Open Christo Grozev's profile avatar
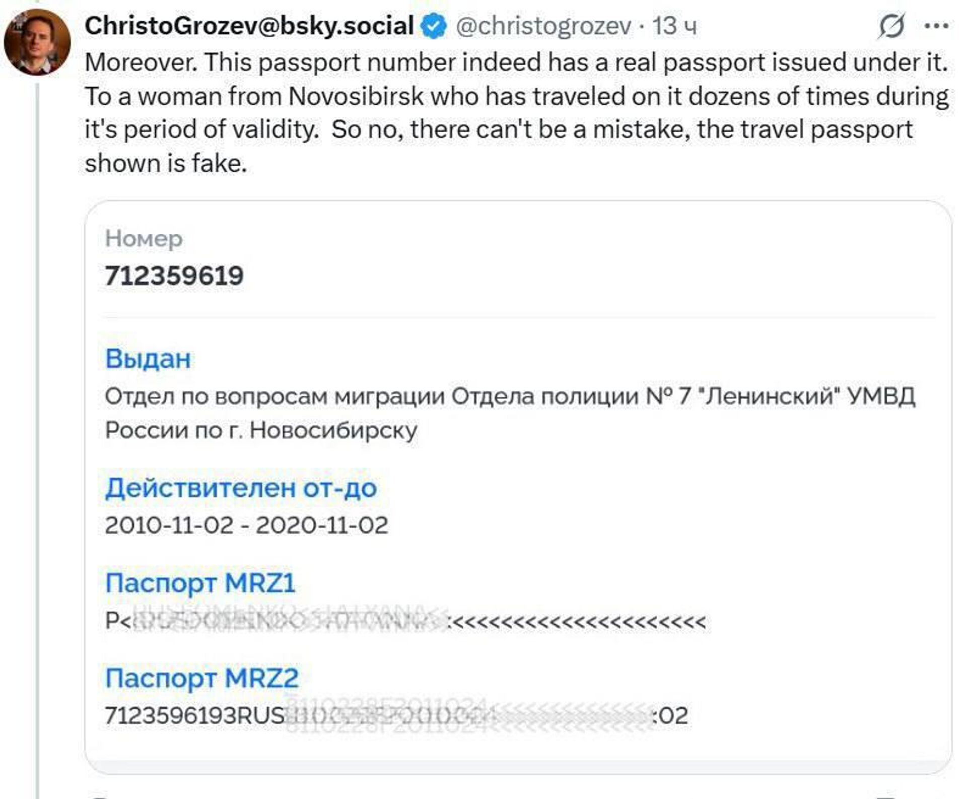Image resolution: width=967 pixels, height=799 pixels. [x=37, y=42]
